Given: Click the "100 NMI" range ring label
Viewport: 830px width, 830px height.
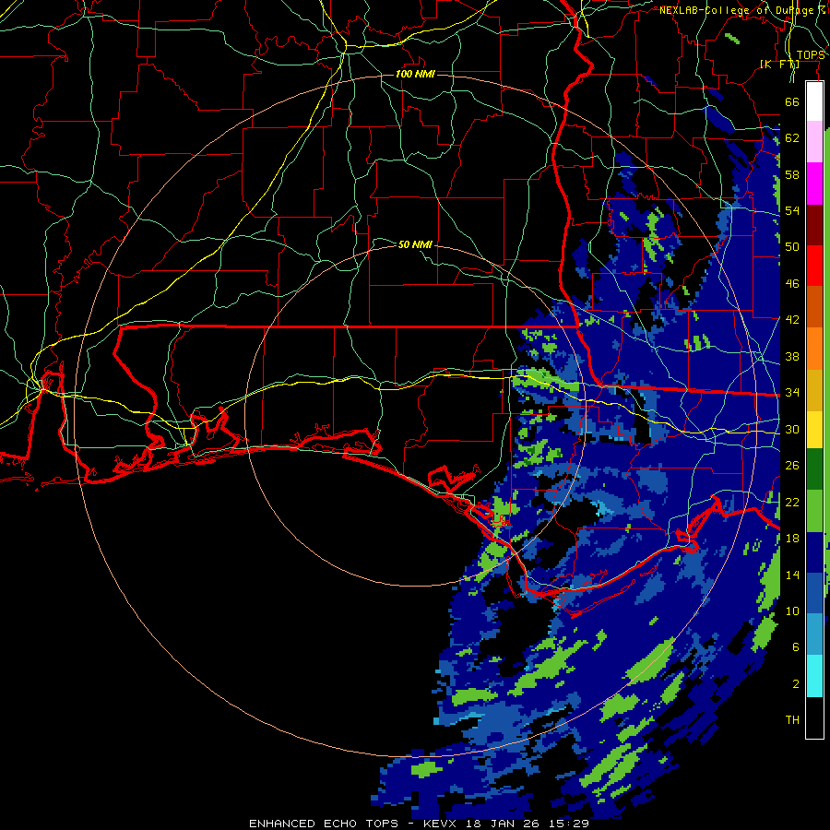Looking at the screenshot, I should [415, 74].
